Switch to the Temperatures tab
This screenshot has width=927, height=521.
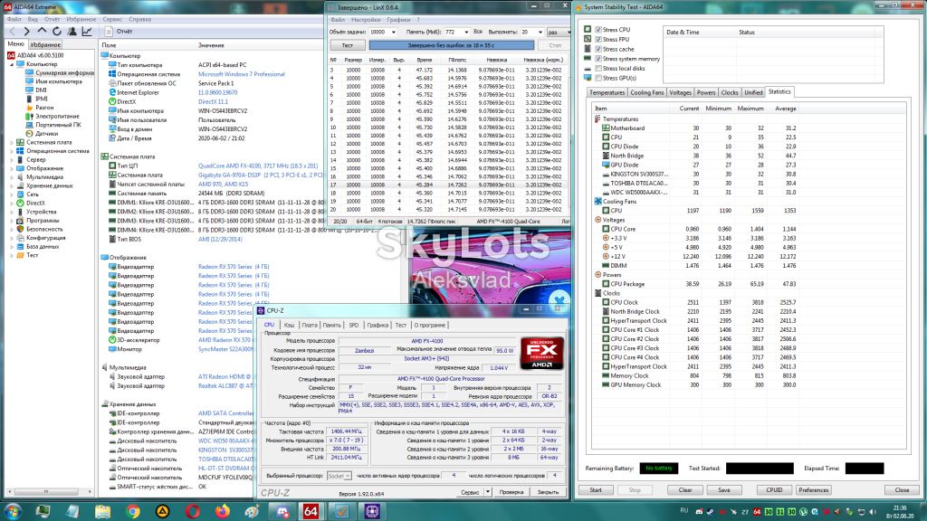(x=607, y=93)
